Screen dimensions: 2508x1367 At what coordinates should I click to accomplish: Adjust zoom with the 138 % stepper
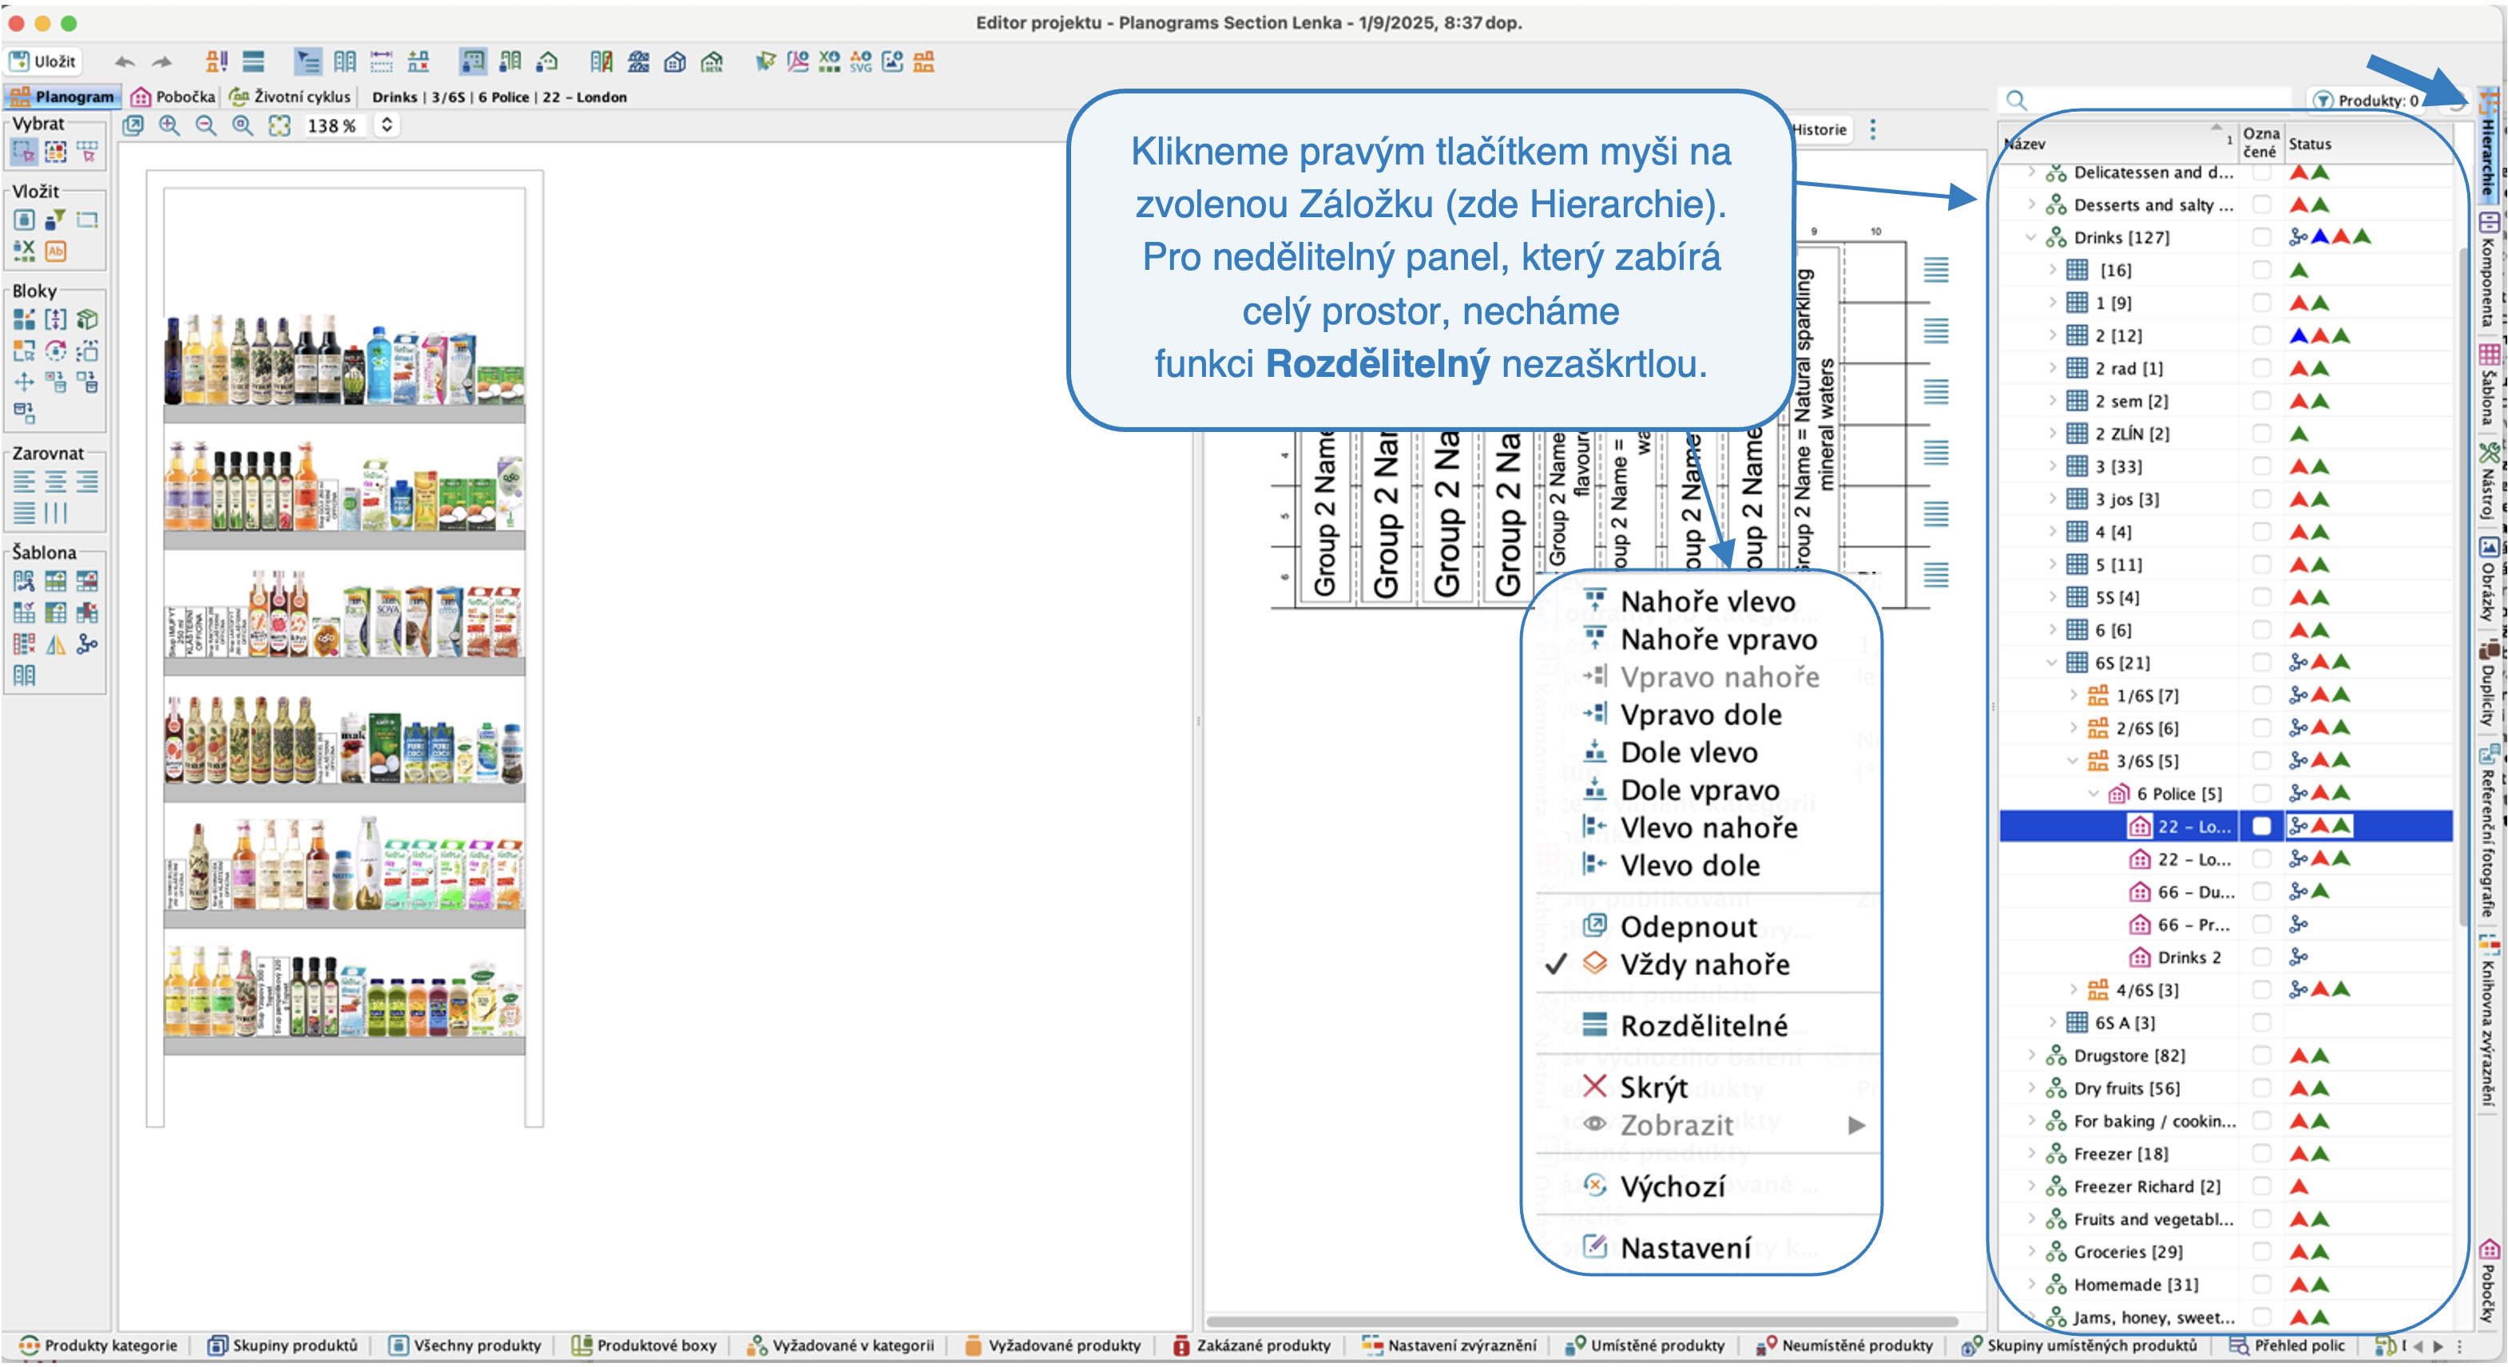pyautogui.click(x=387, y=125)
